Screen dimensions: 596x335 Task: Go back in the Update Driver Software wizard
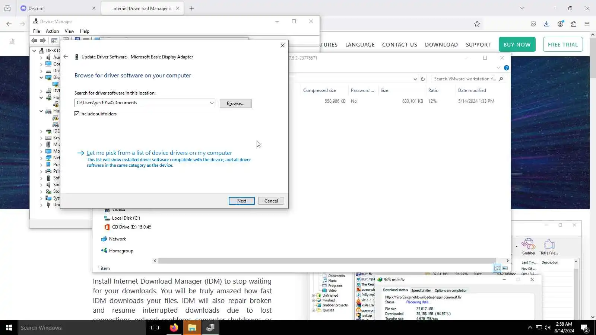(x=66, y=57)
